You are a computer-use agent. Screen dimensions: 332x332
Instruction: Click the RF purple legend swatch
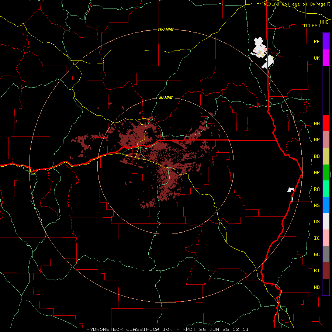(x=326, y=41)
